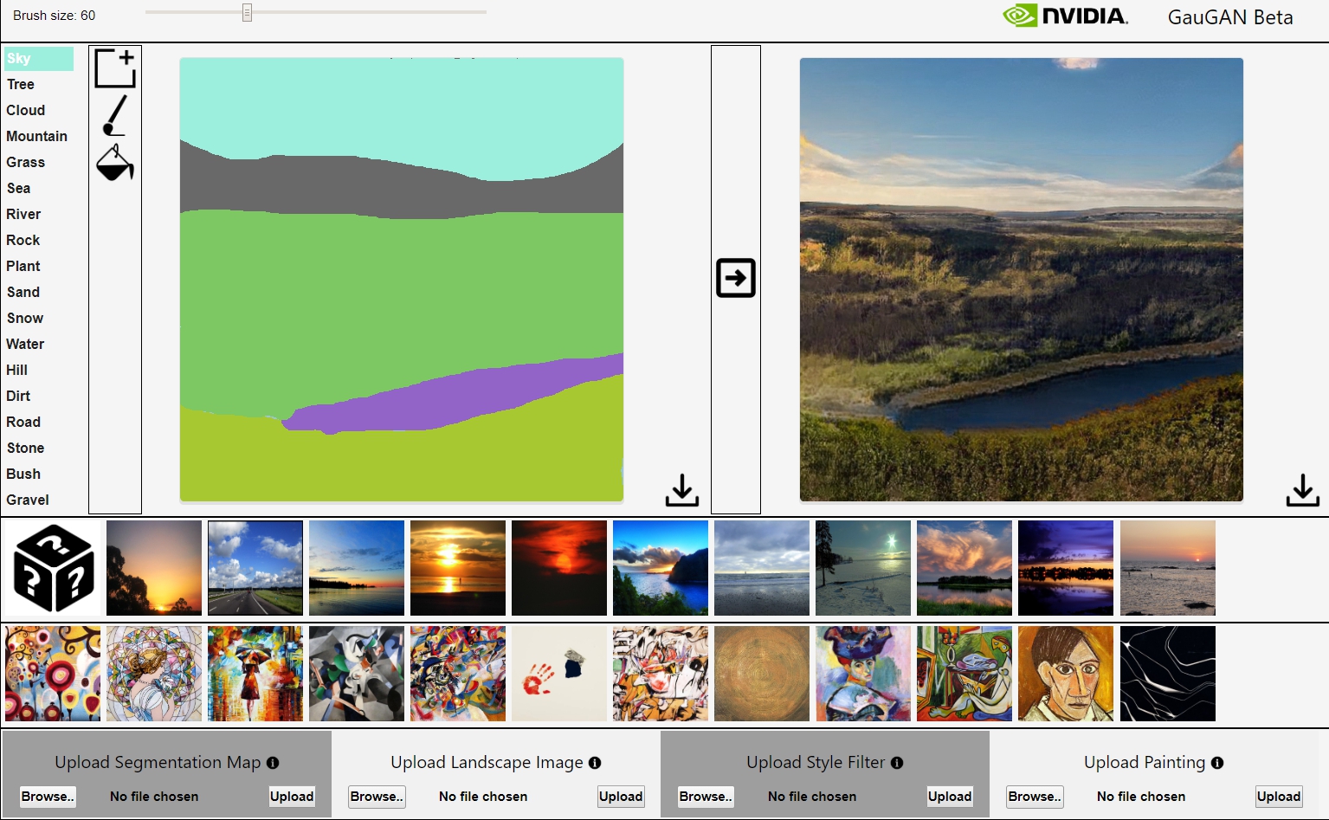Click the generate arrow button
This screenshot has width=1329, height=820.
pyautogui.click(x=736, y=278)
